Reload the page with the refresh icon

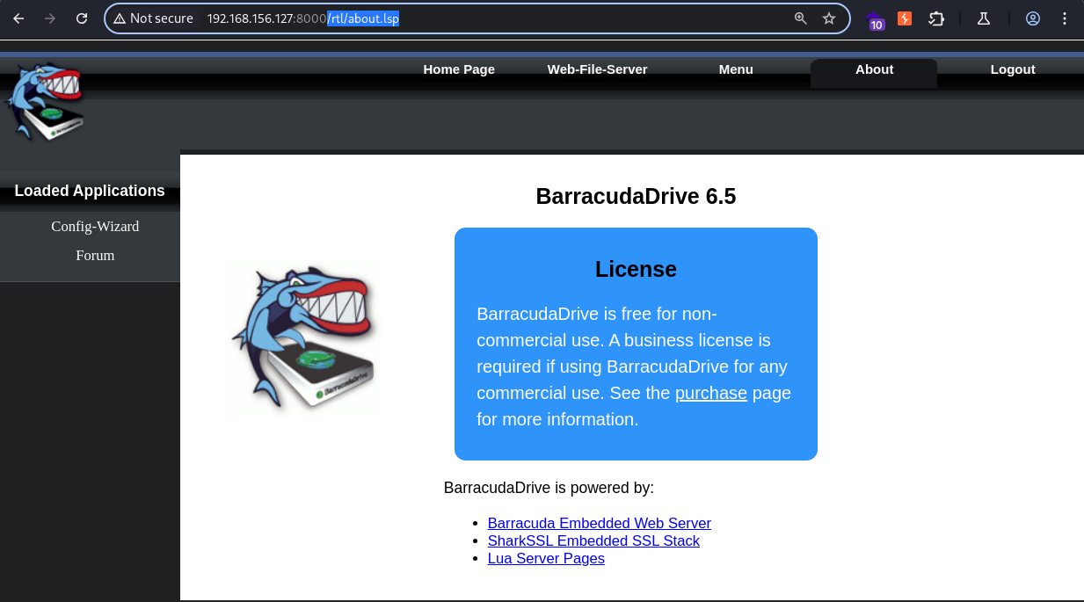click(x=82, y=18)
